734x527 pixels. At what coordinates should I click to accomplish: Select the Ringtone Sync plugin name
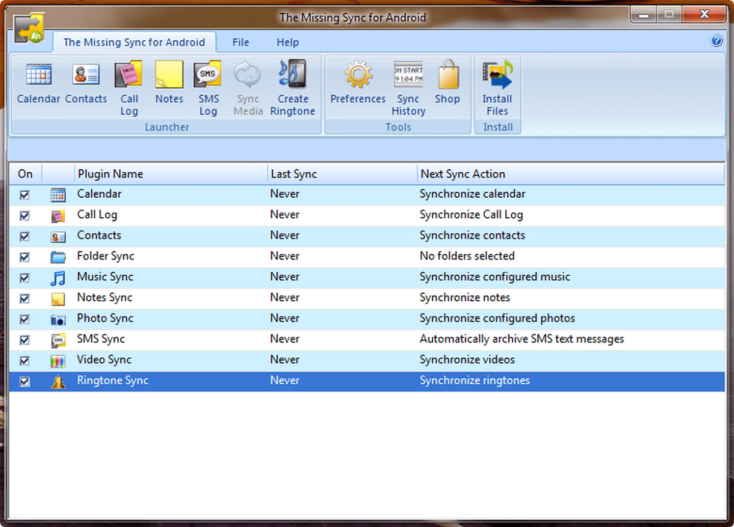point(113,381)
